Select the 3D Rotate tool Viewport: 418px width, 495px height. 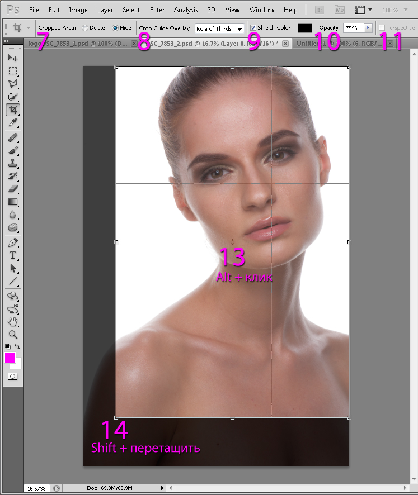coord(13,296)
